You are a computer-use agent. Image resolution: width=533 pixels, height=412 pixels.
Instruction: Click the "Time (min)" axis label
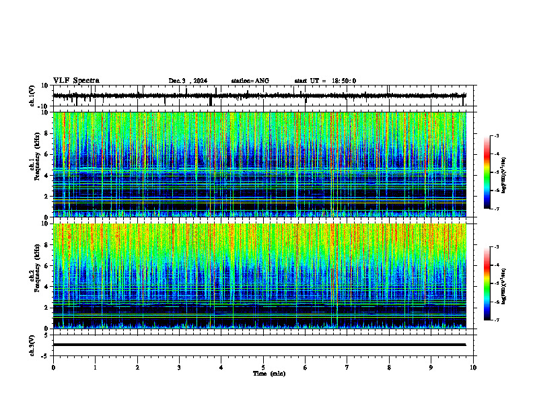[269, 374]
